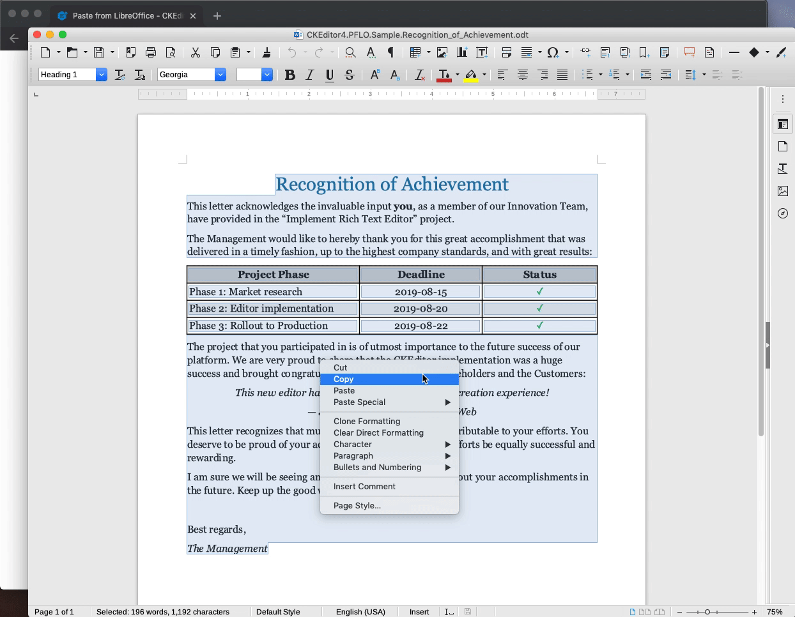Choose Page Style... from context menu
This screenshot has height=617, width=795.
(x=389, y=505)
